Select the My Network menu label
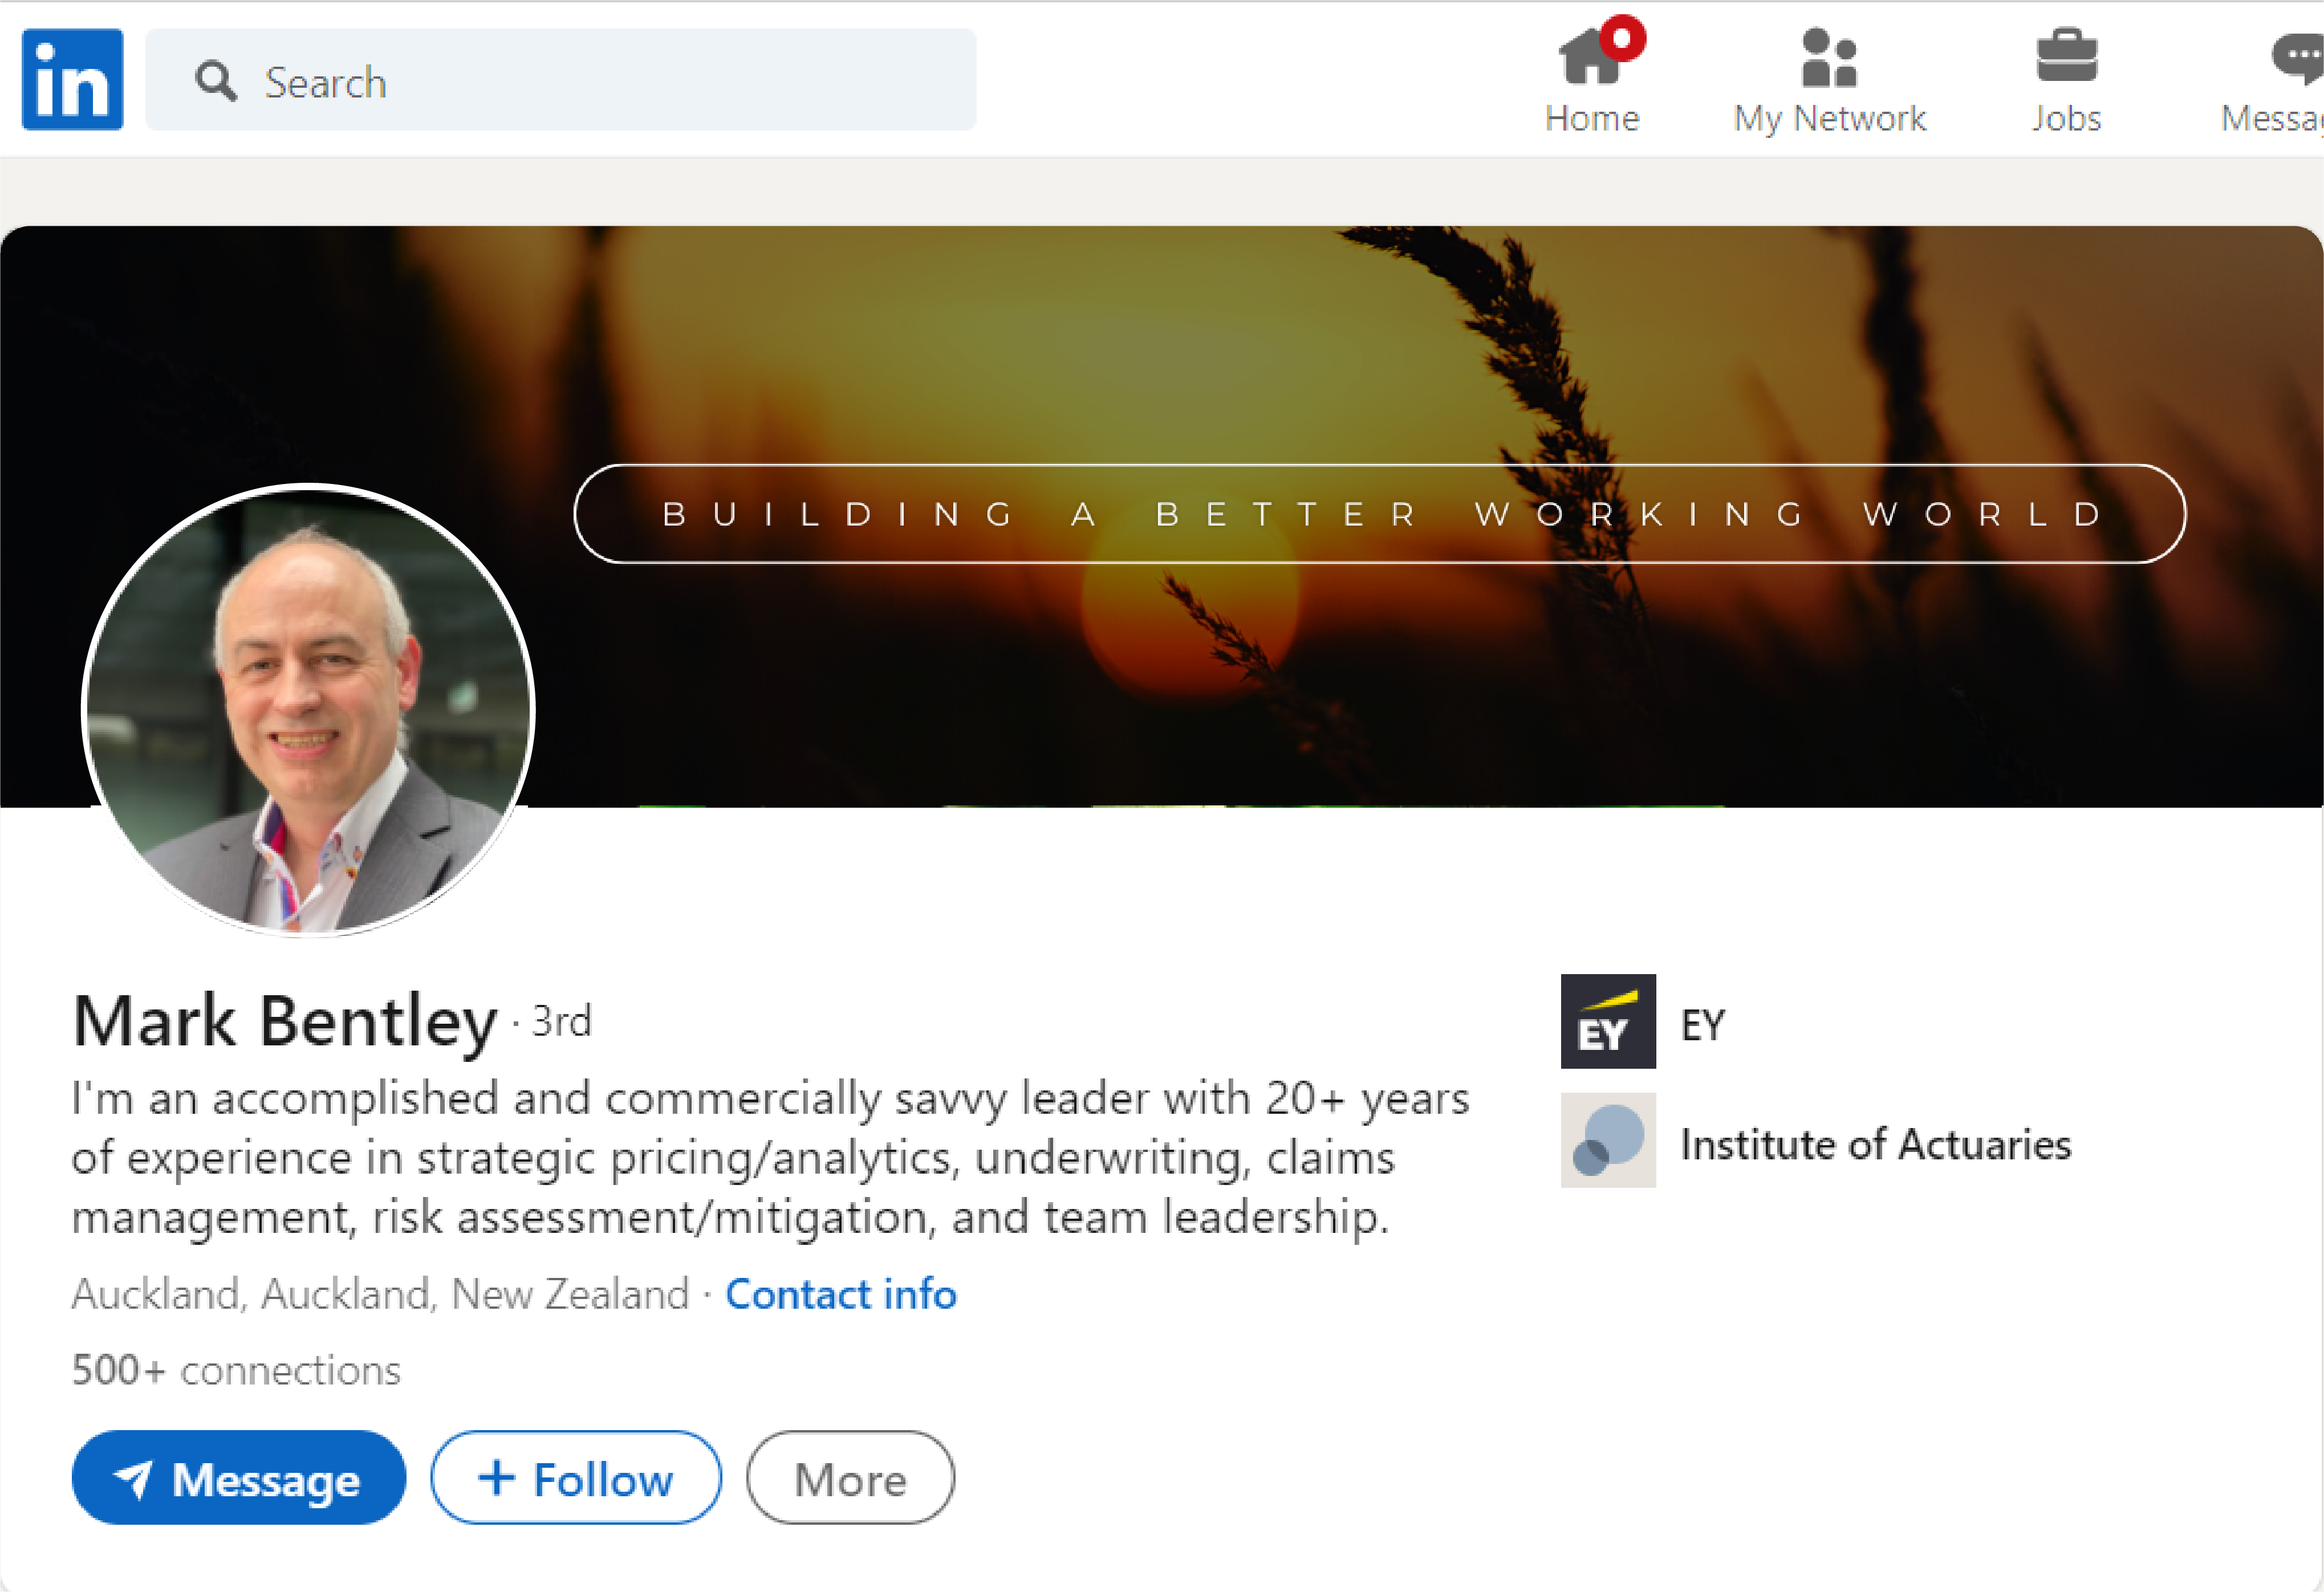Screen dimensions: 2324x1592 [x=1829, y=119]
